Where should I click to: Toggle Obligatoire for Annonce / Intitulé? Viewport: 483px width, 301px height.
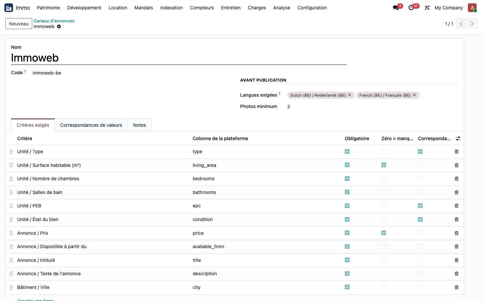point(347,260)
